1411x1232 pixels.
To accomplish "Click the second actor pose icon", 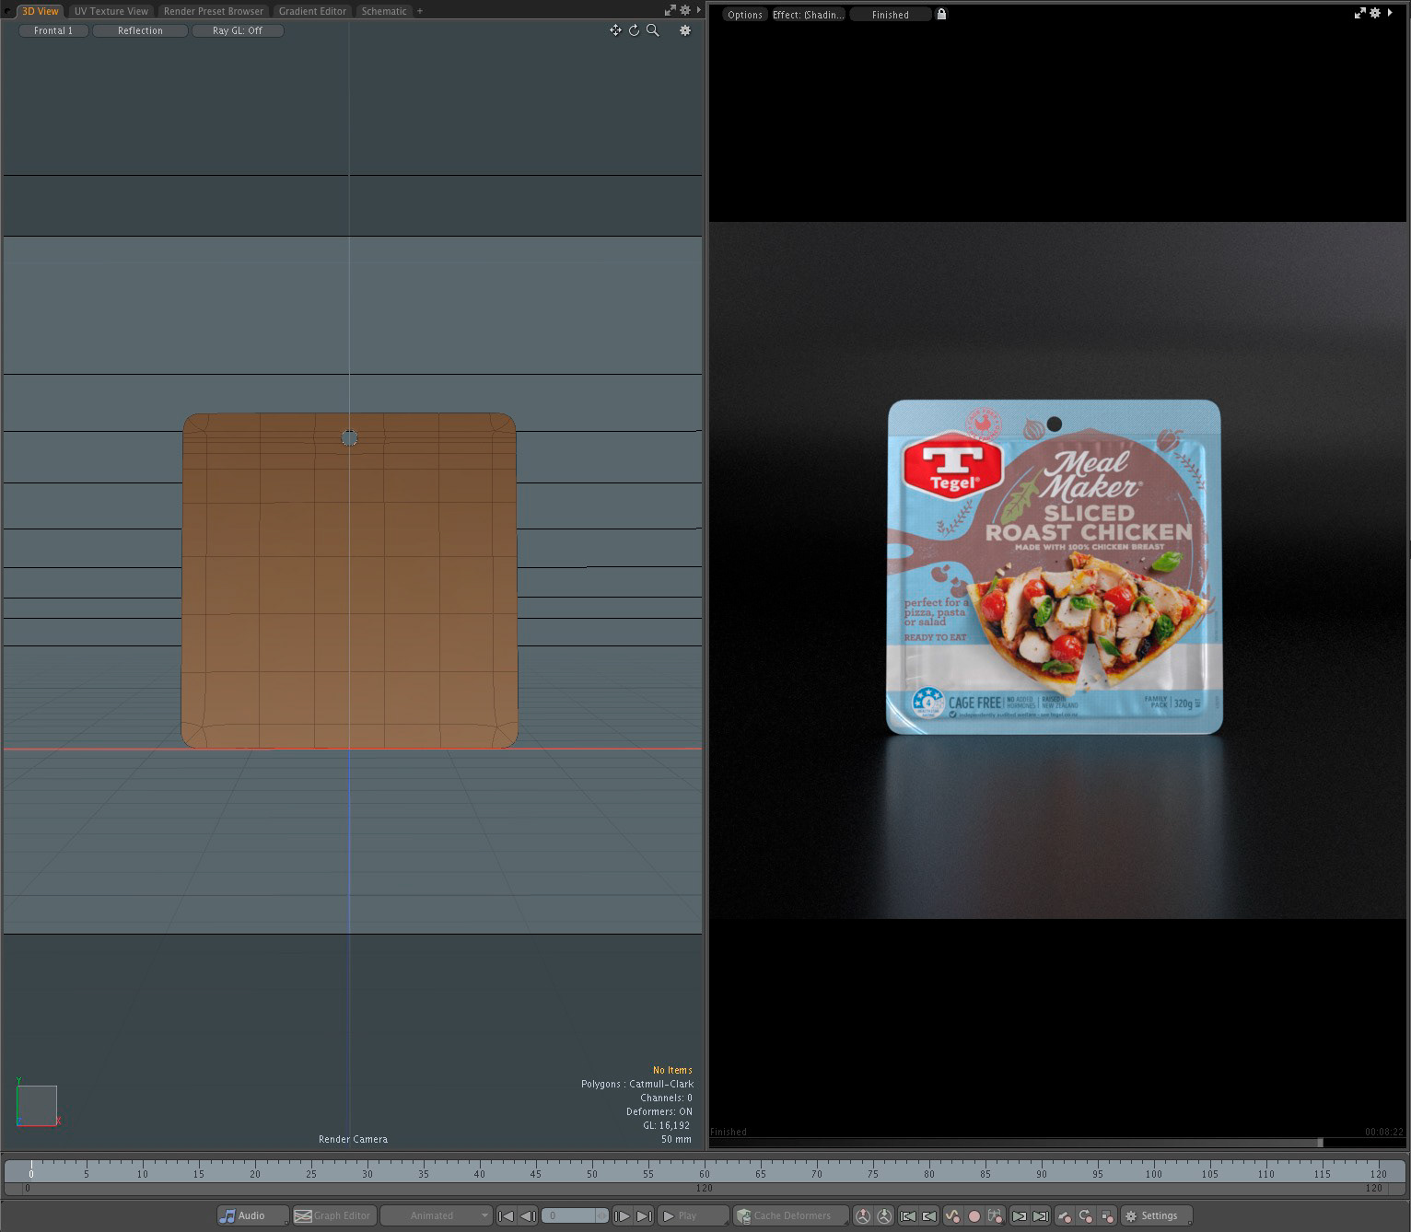I will coord(884,1215).
